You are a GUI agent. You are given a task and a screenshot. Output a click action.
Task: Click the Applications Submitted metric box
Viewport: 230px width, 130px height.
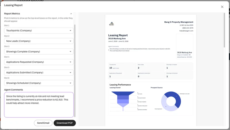coord(151,75)
